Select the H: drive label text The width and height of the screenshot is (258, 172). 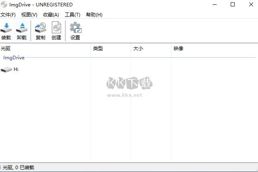(x=16, y=69)
